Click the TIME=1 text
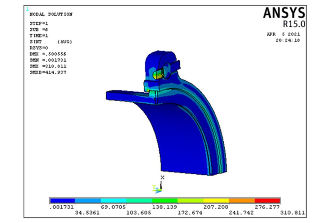334x223 pixels. point(39,36)
